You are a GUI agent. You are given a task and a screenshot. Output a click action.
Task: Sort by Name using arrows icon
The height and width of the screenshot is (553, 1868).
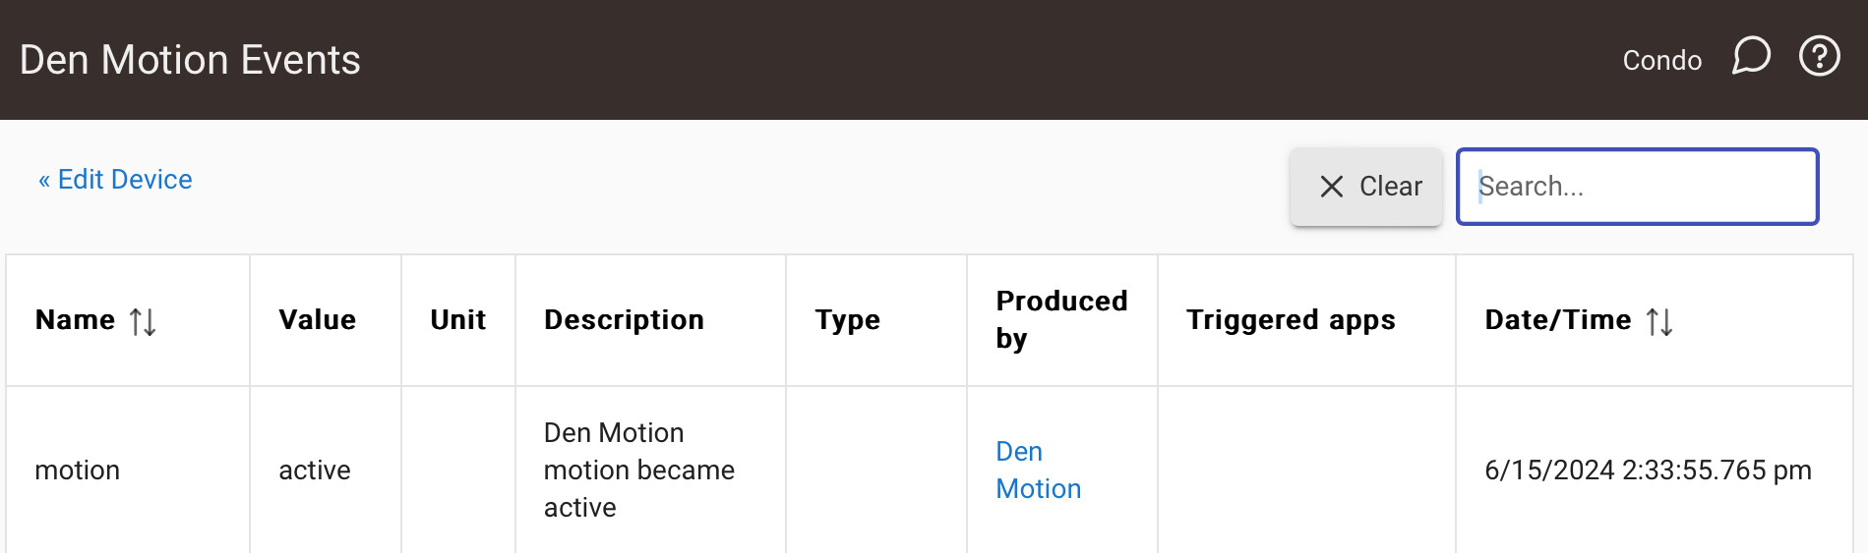click(x=143, y=321)
